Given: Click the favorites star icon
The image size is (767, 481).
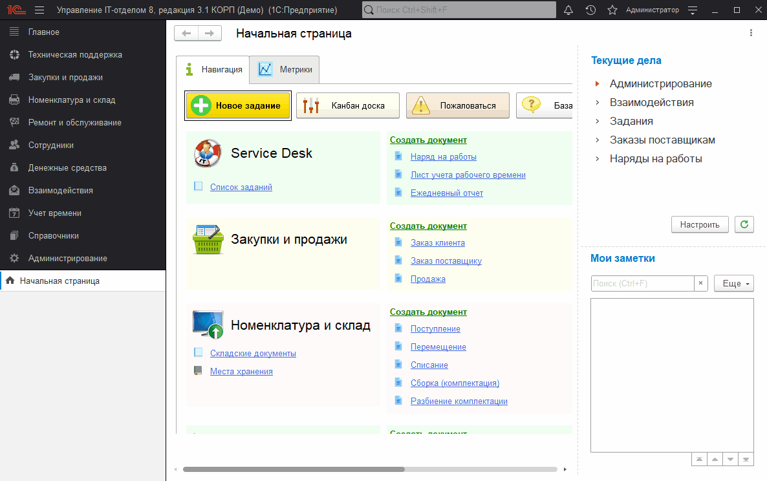Looking at the screenshot, I should 612,10.
